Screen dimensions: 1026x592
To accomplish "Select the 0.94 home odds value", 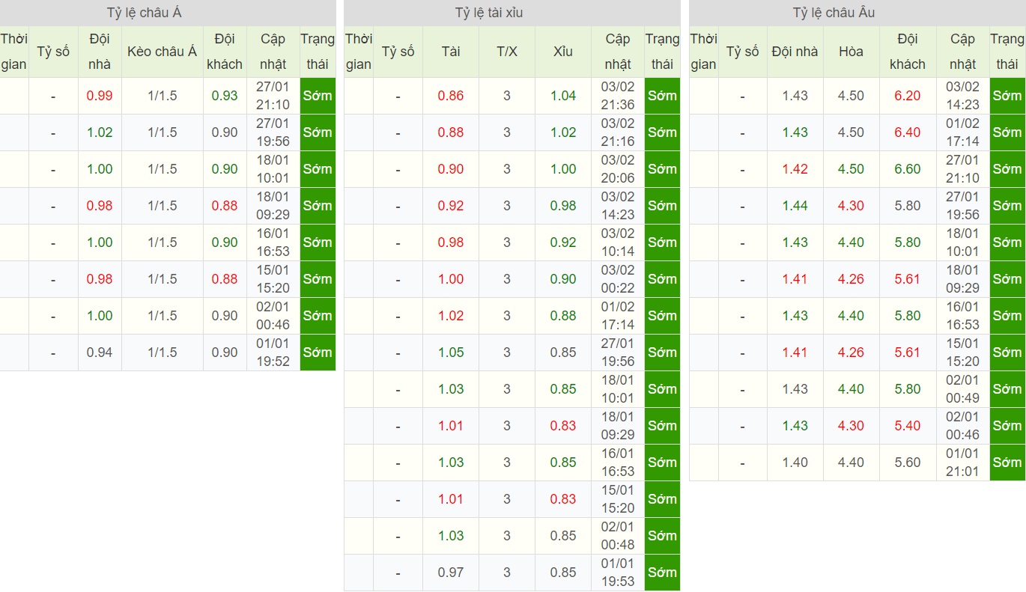I will coord(100,353).
